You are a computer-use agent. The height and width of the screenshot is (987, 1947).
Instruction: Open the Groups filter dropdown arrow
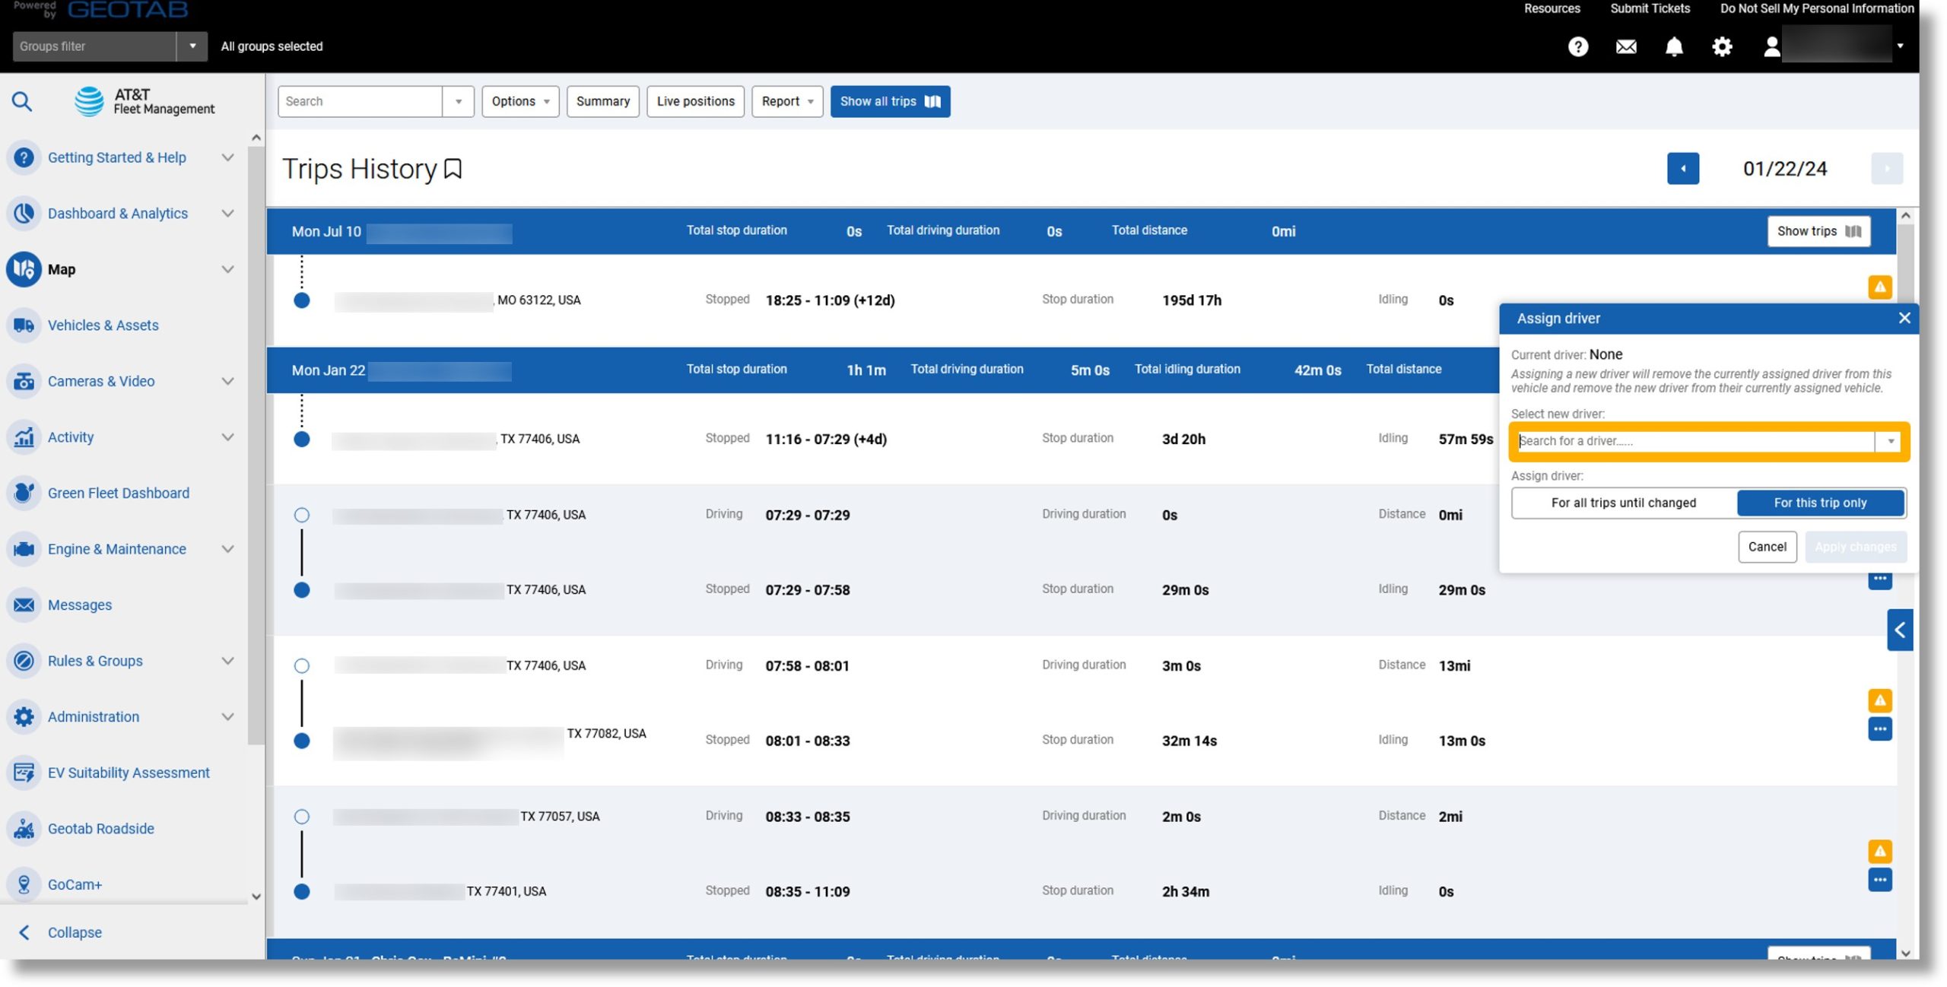[x=192, y=46]
